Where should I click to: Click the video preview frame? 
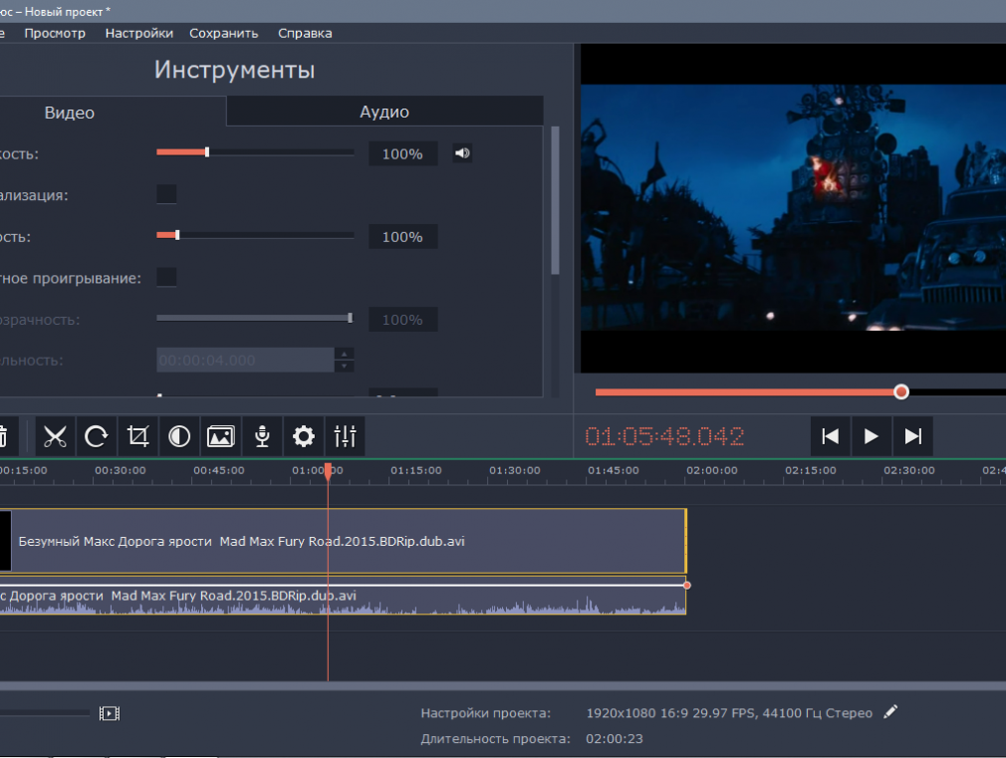(x=793, y=208)
